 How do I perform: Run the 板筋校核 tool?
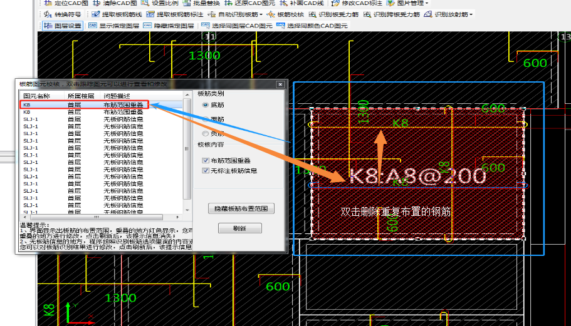coord(286,14)
